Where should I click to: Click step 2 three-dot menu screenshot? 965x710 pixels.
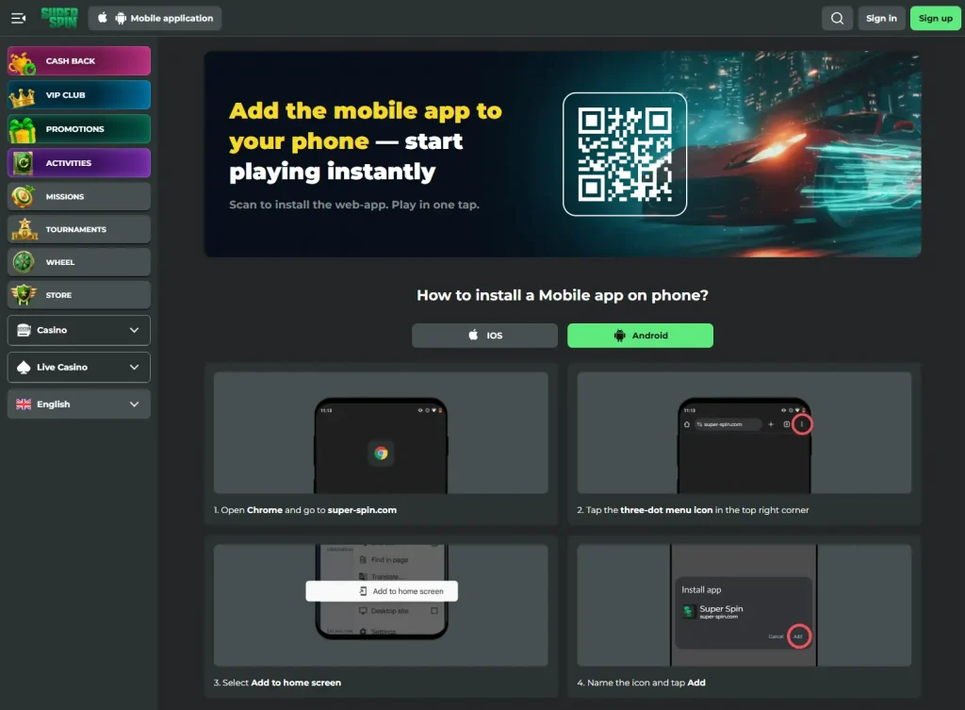coord(744,432)
